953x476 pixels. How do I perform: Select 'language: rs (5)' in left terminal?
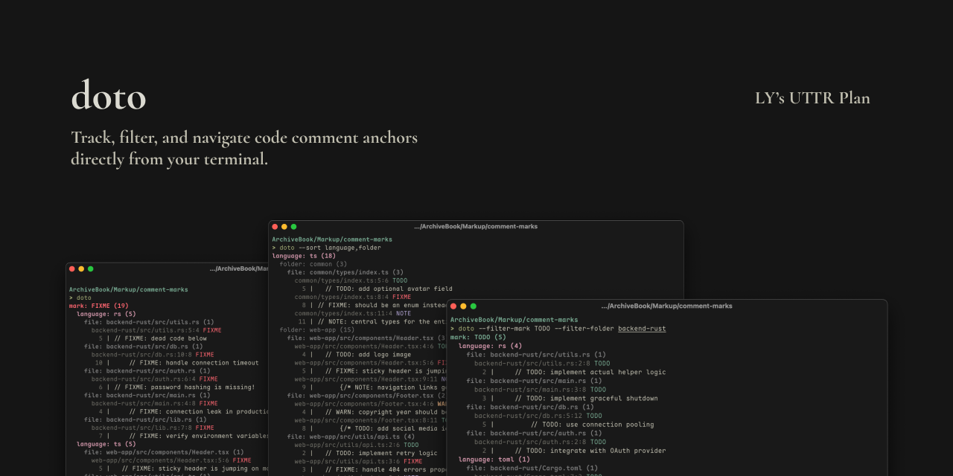click(x=106, y=314)
